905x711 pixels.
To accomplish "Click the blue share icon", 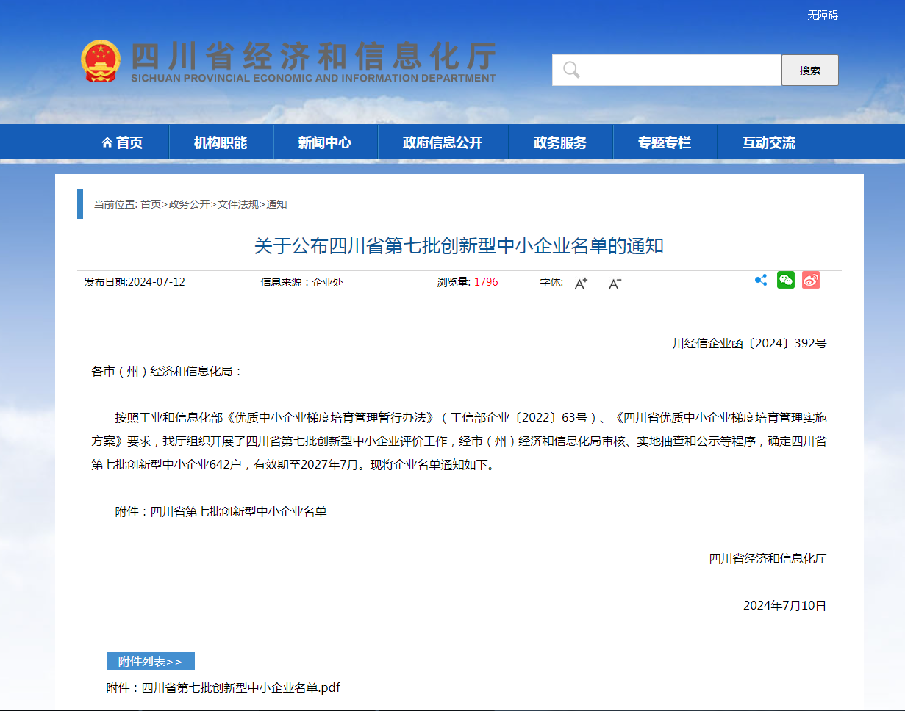I will (x=760, y=280).
